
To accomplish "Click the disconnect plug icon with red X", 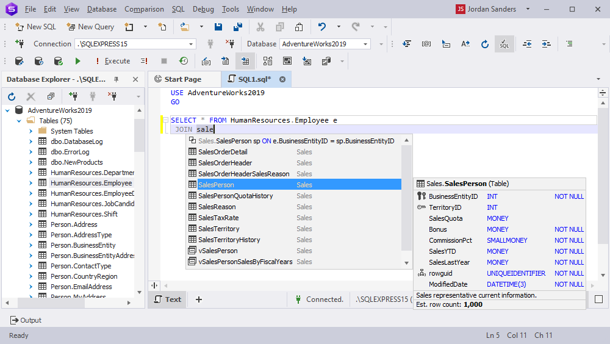I will pyautogui.click(x=230, y=44).
